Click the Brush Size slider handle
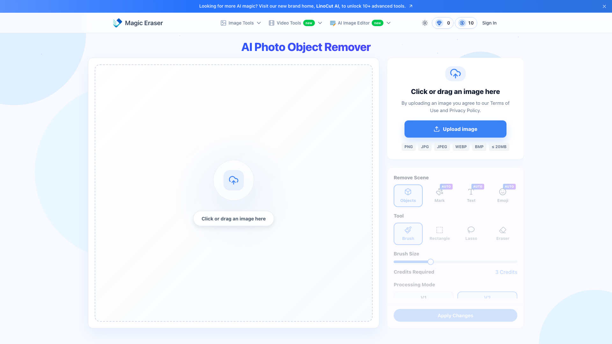The width and height of the screenshot is (612, 344). coord(431,262)
